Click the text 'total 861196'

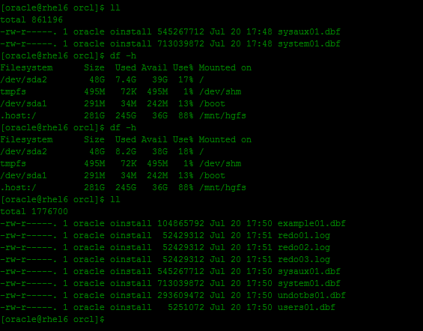coord(31,20)
